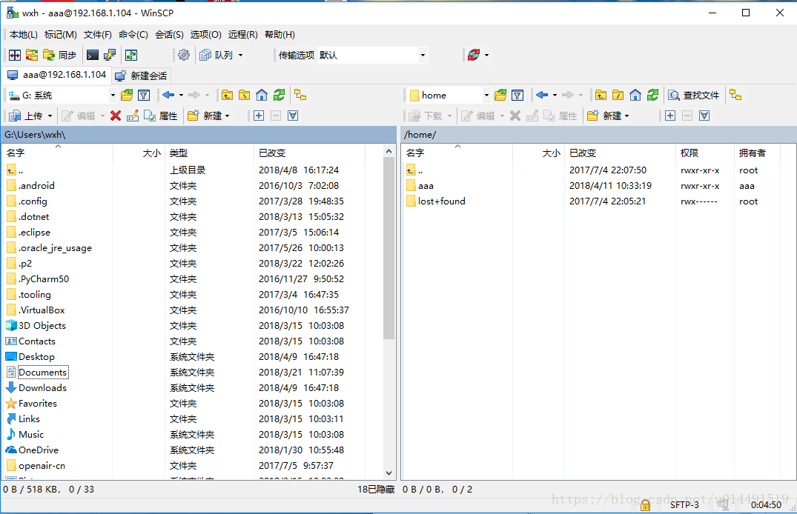Click open directory icon in local panel

(x=127, y=95)
